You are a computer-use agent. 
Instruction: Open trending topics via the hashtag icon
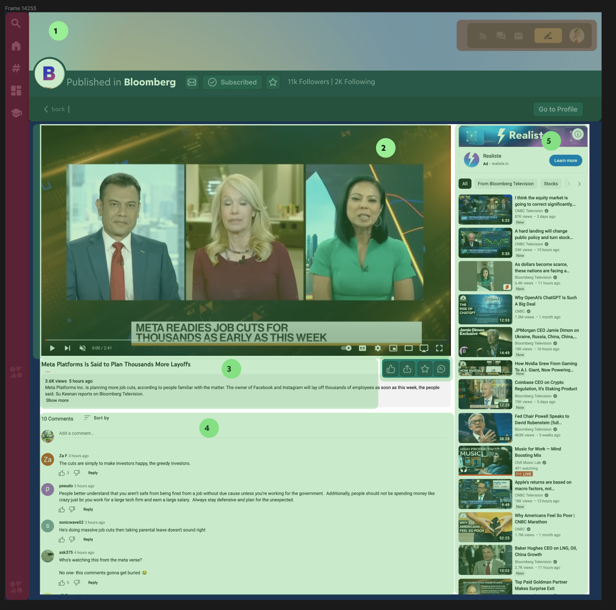(x=16, y=68)
